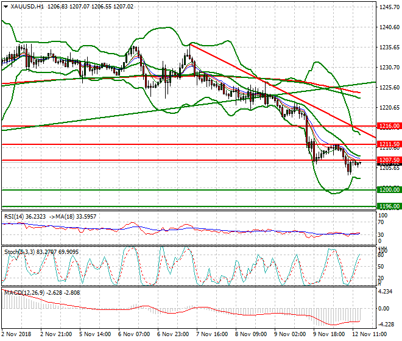Click the 1245.70 price axis value
Viewport: 402px width, 341px height.
(389, 7)
